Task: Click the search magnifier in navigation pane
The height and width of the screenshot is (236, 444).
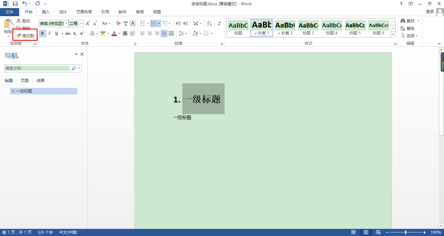Action: pyautogui.click(x=74, y=68)
